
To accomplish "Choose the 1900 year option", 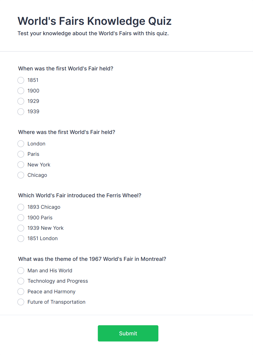I will pos(21,91).
